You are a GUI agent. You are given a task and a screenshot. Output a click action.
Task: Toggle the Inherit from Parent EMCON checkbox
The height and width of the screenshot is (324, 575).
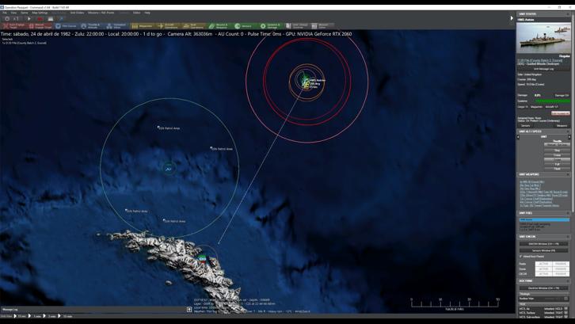pyautogui.click(x=520, y=256)
